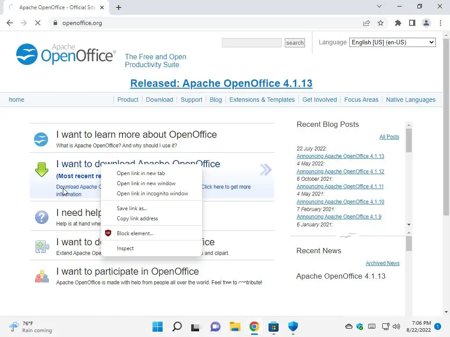Open the Archived News link
This screenshot has height=337, width=450.
click(382, 263)
